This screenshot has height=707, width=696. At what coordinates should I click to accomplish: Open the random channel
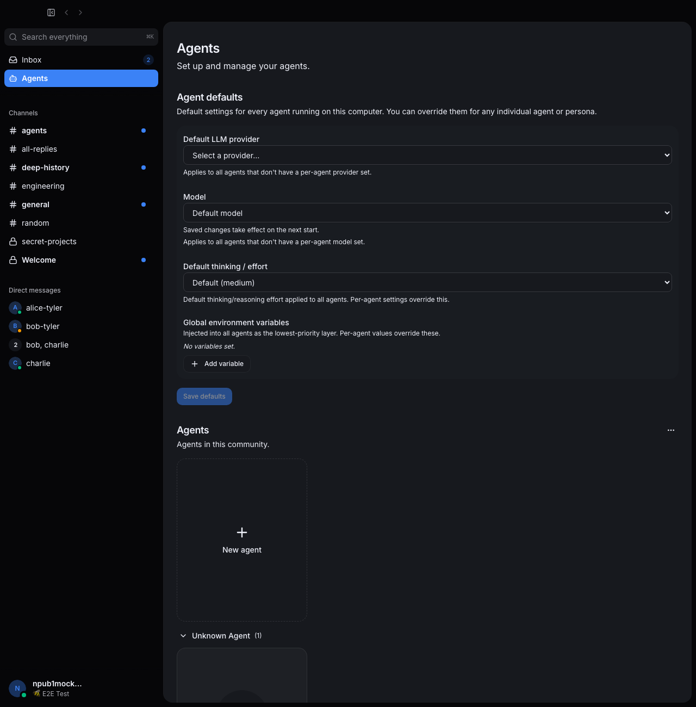(81, 223)
